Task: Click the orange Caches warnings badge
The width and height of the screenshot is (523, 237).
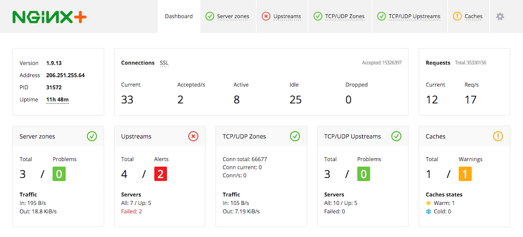Action: 465,174
